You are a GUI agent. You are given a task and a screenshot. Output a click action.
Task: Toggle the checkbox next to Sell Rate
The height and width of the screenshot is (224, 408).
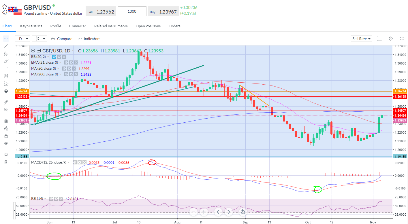[379, 39]
